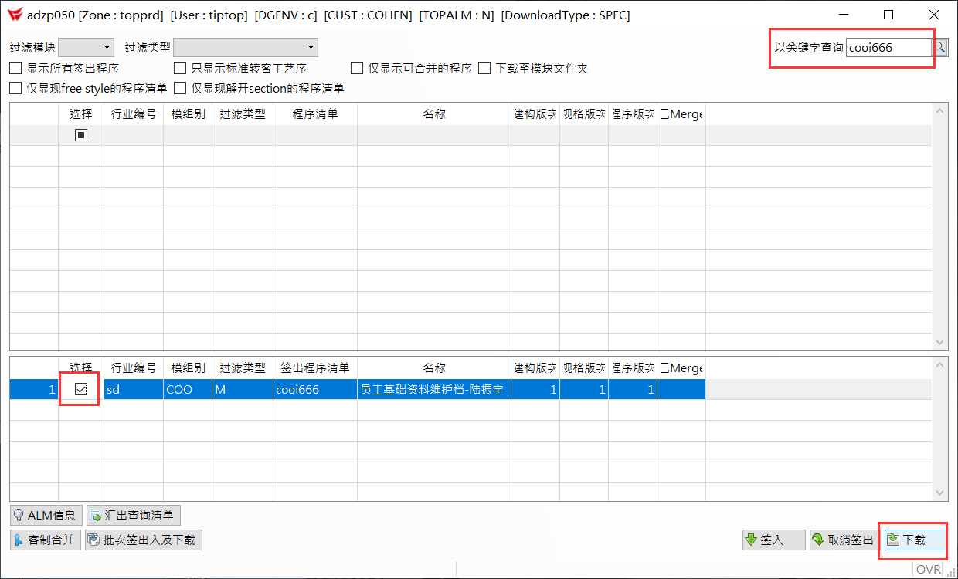Toggle 仅显示可合并的程序 checkbox
This screenshot has height=579, width=958.
(x=357, y=68)
